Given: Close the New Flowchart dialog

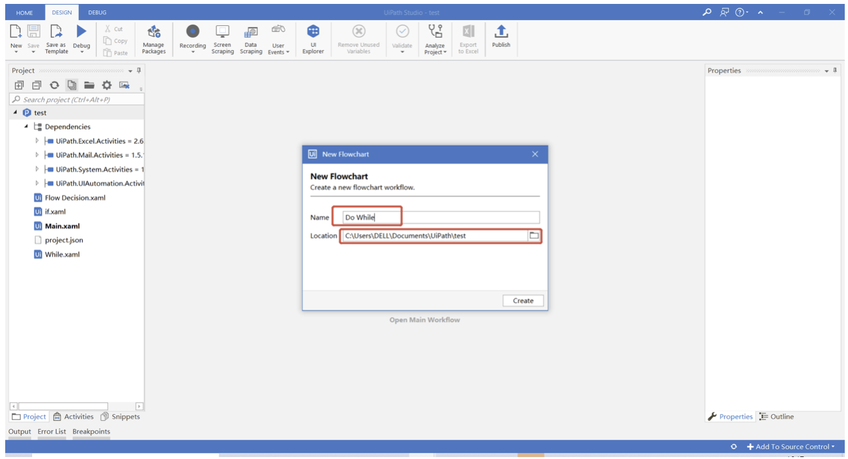Looking at the screenshot, I should pyautogui.click(x=535, y=154).
